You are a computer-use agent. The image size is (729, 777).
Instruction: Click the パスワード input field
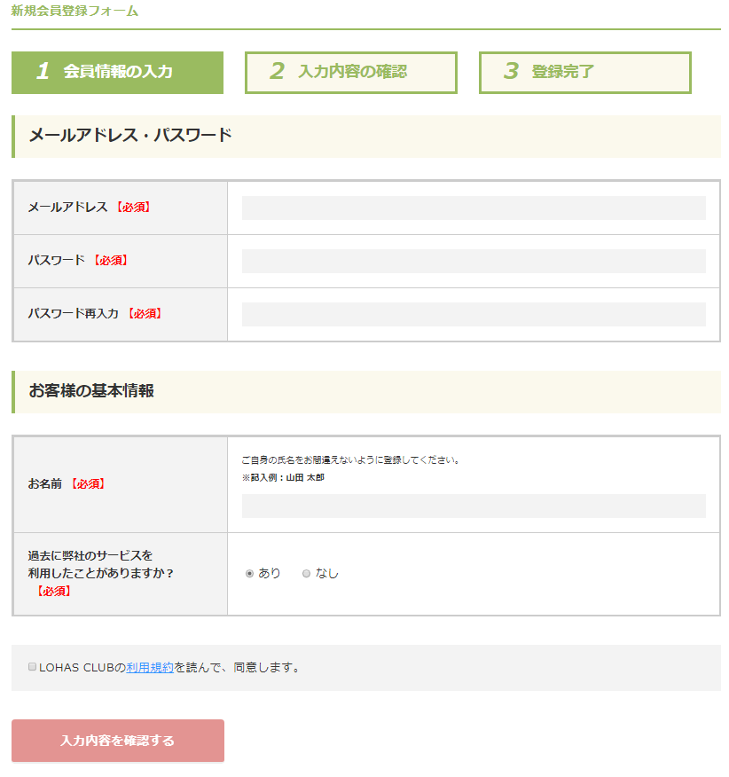pos(474,261)
